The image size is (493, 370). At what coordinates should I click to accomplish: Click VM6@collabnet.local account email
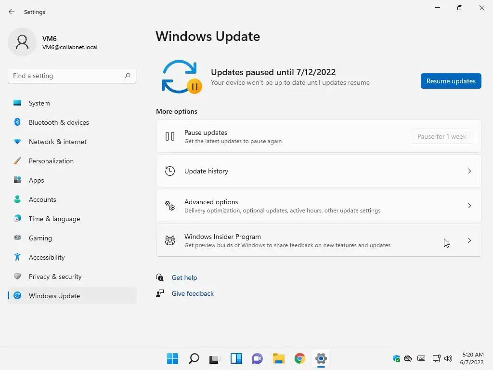70,47
